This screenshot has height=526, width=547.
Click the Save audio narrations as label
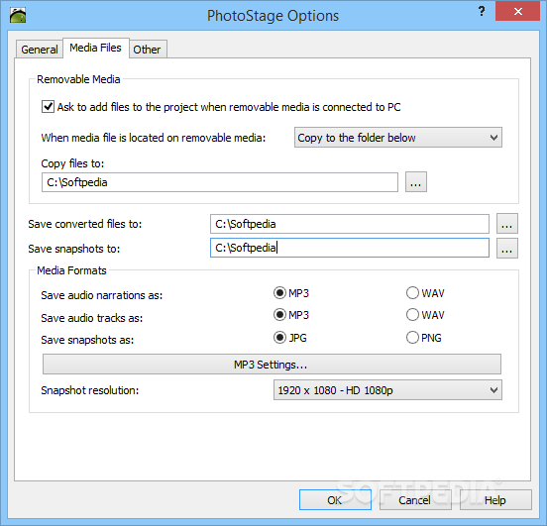click(101, 295)
